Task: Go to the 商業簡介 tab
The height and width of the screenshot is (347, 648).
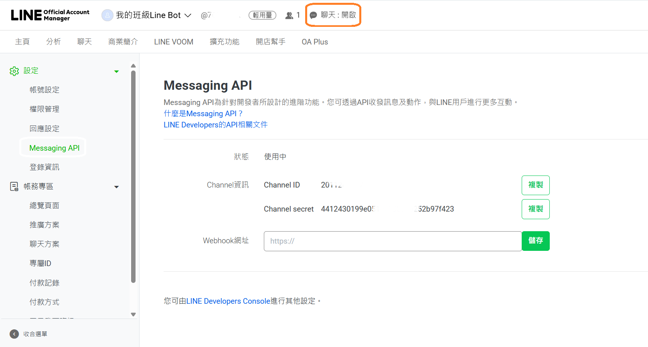Action: click(123, 42)
